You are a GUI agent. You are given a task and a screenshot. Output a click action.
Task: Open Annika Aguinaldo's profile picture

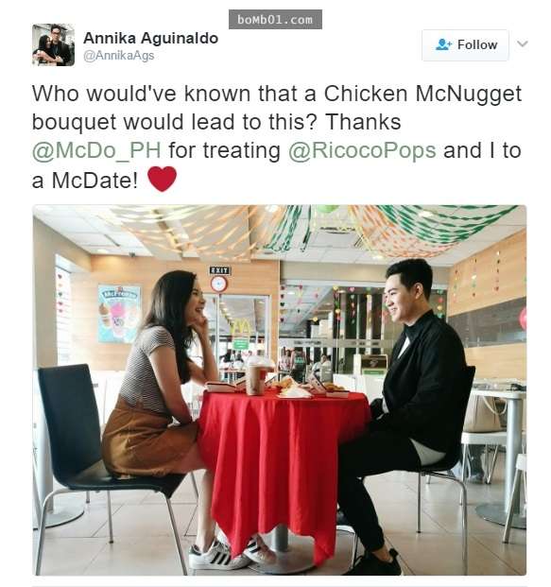(x=53, y=45)
